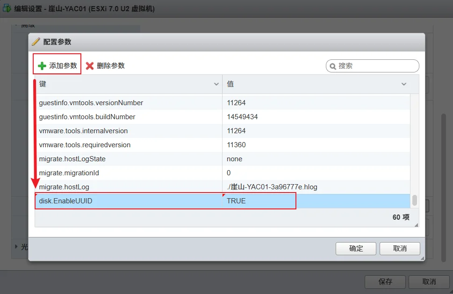The image size is (453, 294).
Task: Click the parameter list vertical scrollbar thumb
Action: [414, 201]
